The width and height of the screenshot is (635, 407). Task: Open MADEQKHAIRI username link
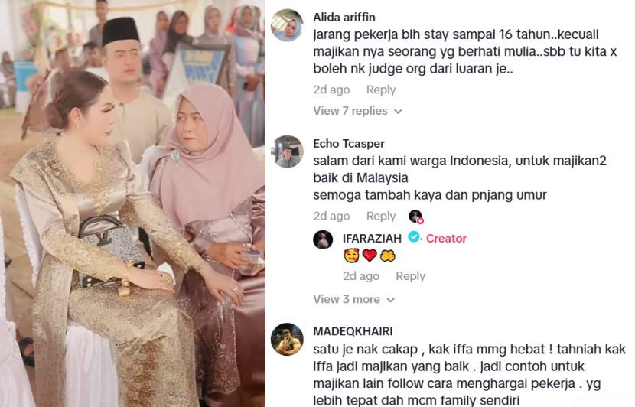(x=353, y=331)
